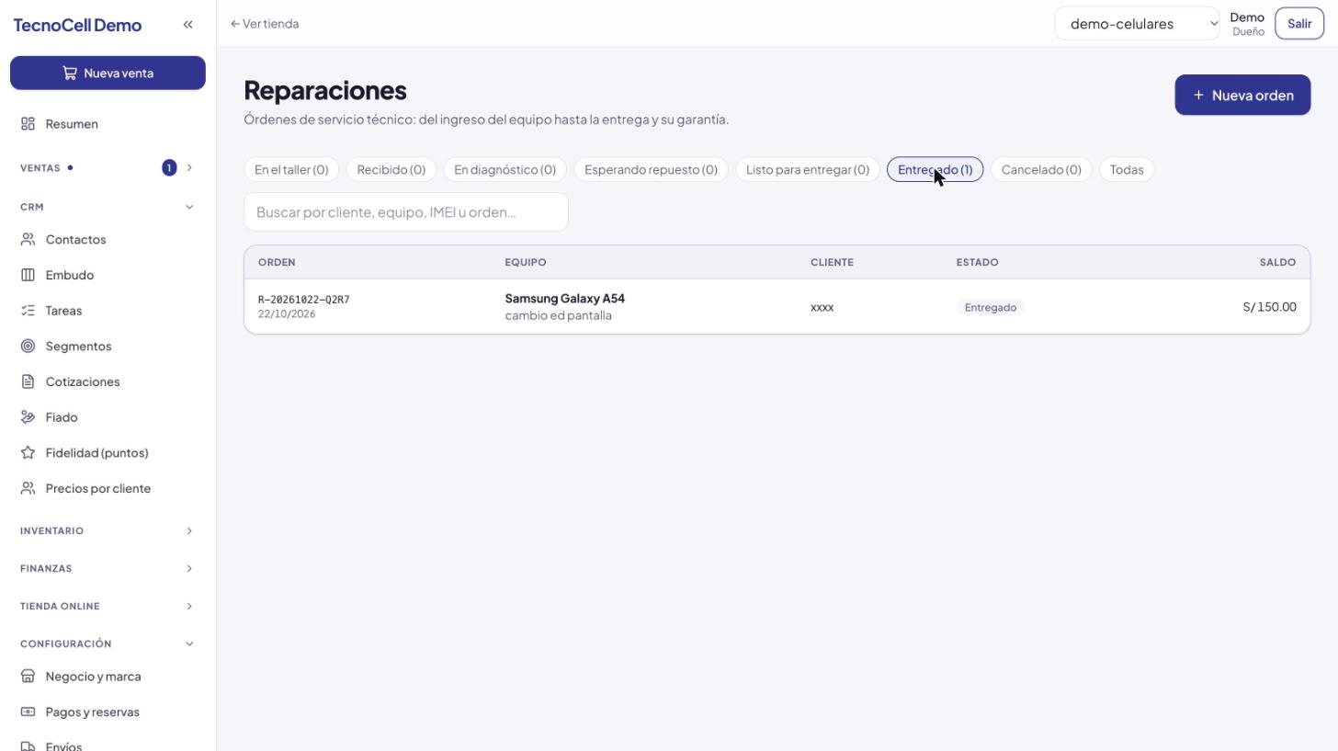Focus the search by cliente, equipo, IMEI field
Viewport: 1338px width, 751px height.
pos(406,212)
